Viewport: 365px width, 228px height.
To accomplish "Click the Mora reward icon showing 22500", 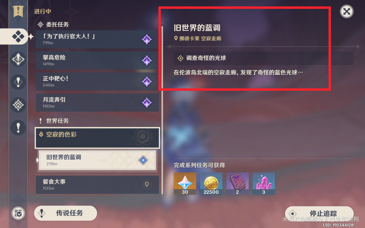I will pyautogui.click(x=211, y=184).
